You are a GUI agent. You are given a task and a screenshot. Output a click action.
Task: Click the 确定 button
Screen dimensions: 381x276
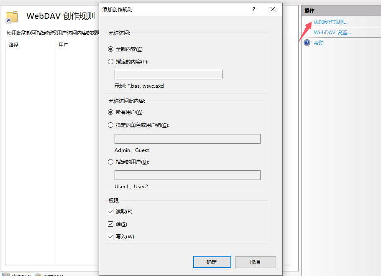[x=212, y=262]
